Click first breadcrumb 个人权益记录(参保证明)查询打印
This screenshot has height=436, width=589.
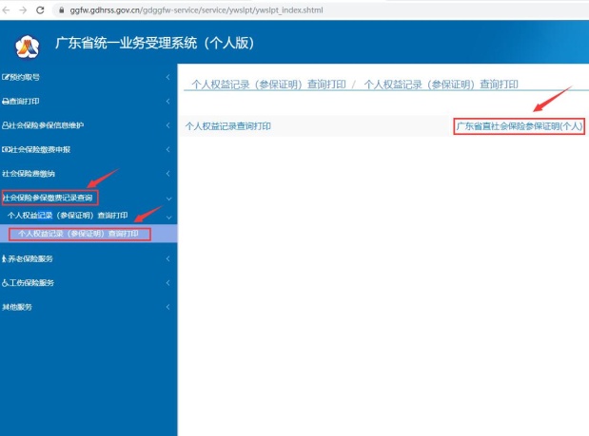[266, 85]
